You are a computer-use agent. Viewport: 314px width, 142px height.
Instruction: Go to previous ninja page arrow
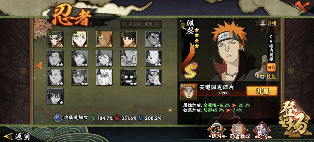(x=40, y=65)
